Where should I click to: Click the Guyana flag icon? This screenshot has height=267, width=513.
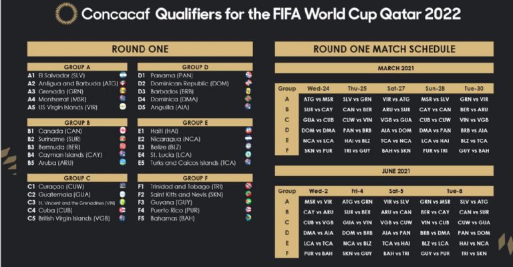click(x=248, y=201)
